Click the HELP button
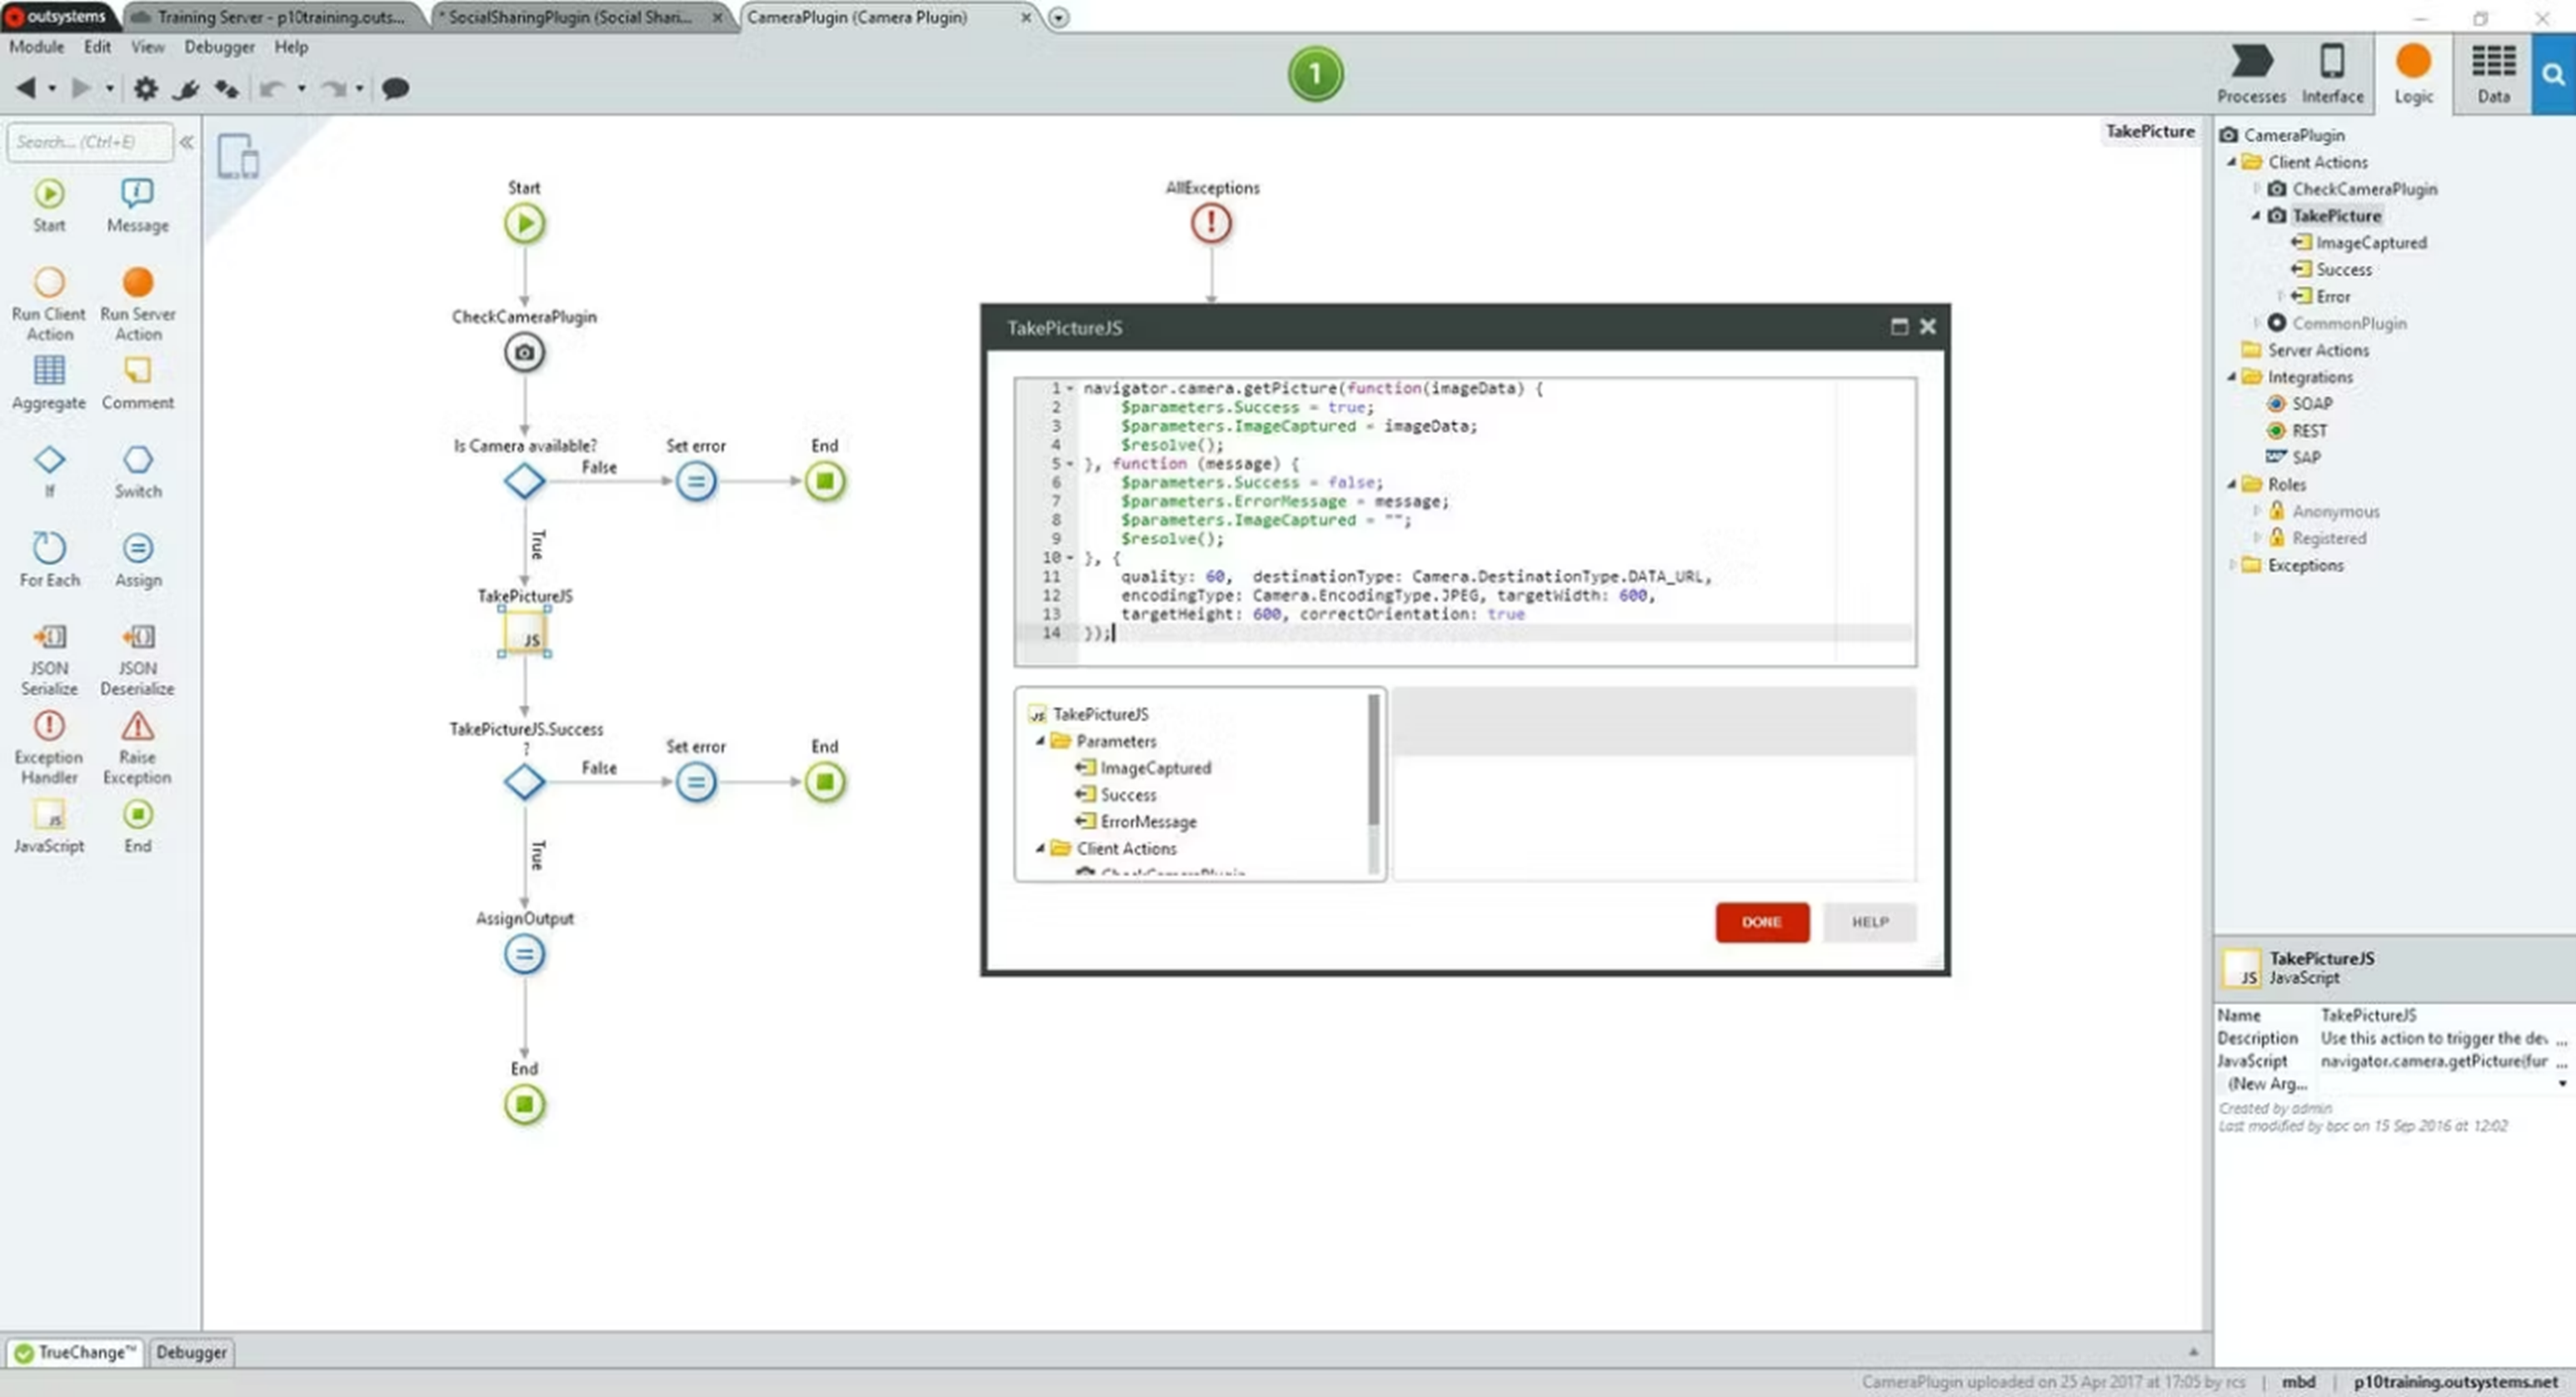This screenshot has width=2576, height=1397. 1868,922
